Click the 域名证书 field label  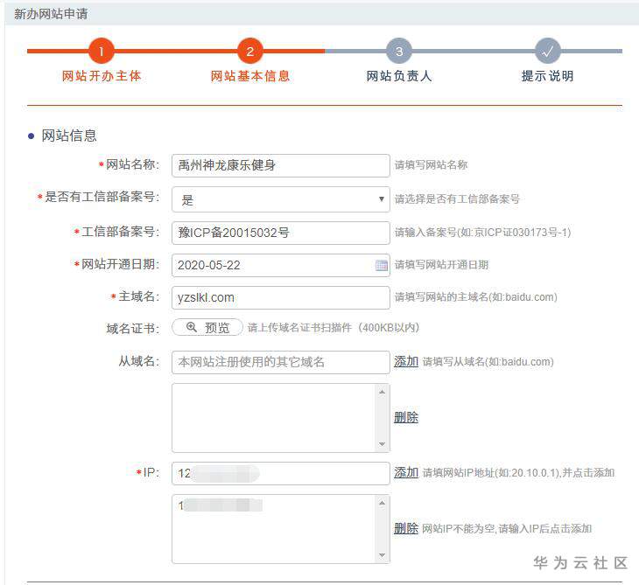132,328
